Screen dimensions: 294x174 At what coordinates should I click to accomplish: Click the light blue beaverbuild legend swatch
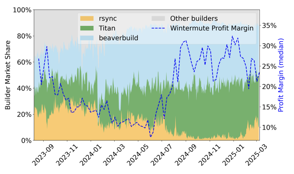87,38
